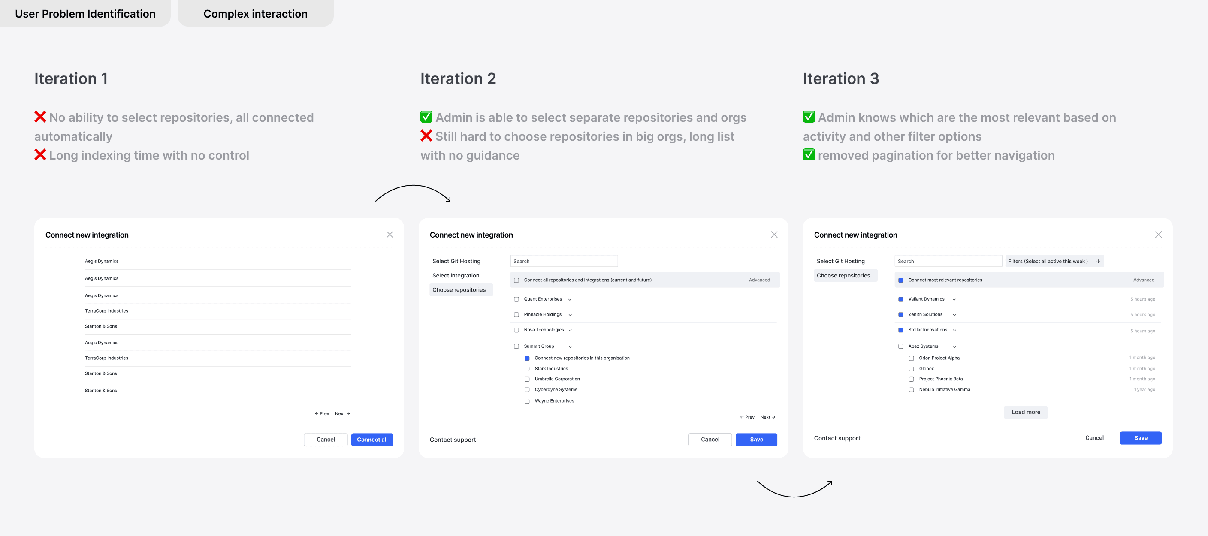Switch to Complex interaction tab
Screen dimensions: 1208x536
[255, 14]
